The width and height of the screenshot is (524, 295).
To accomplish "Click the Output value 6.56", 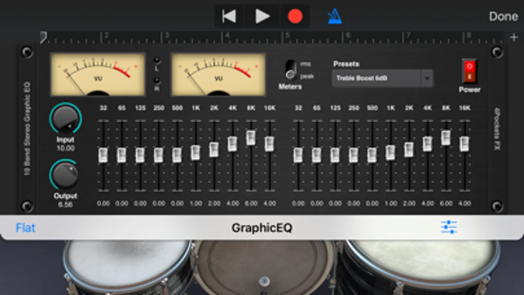I will (x=65, y=205).
